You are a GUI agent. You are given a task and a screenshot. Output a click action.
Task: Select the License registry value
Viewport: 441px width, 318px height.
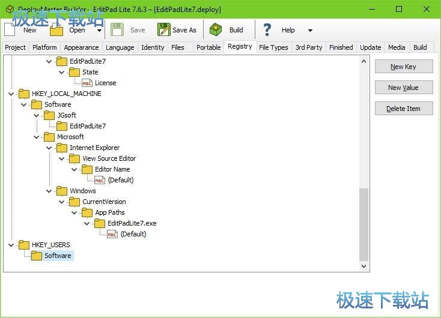[x=106, y=83]
